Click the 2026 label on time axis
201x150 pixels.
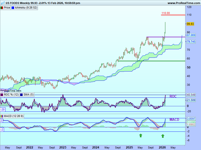(x=162, y=147)
